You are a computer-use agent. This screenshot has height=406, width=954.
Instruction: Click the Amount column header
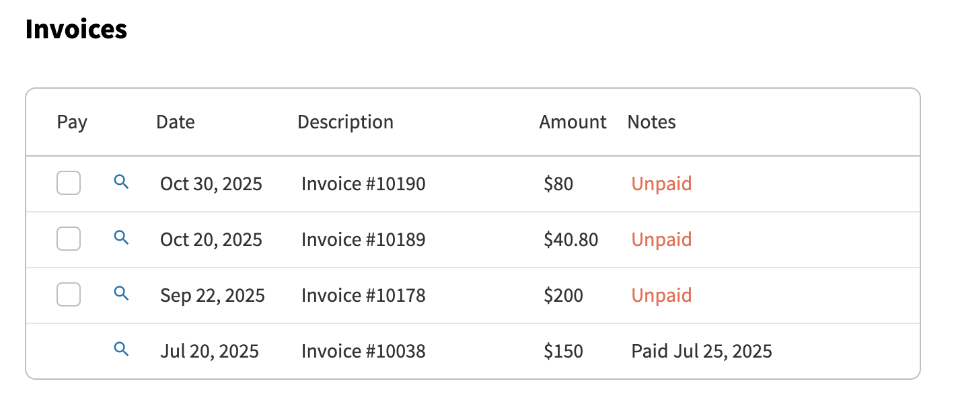click(573, 122)
